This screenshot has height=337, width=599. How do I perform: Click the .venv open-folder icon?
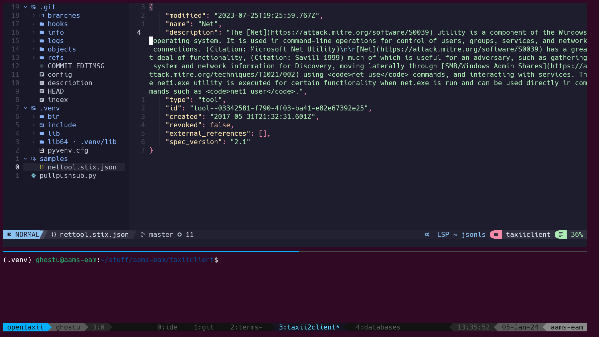click(x=34, y=108)
